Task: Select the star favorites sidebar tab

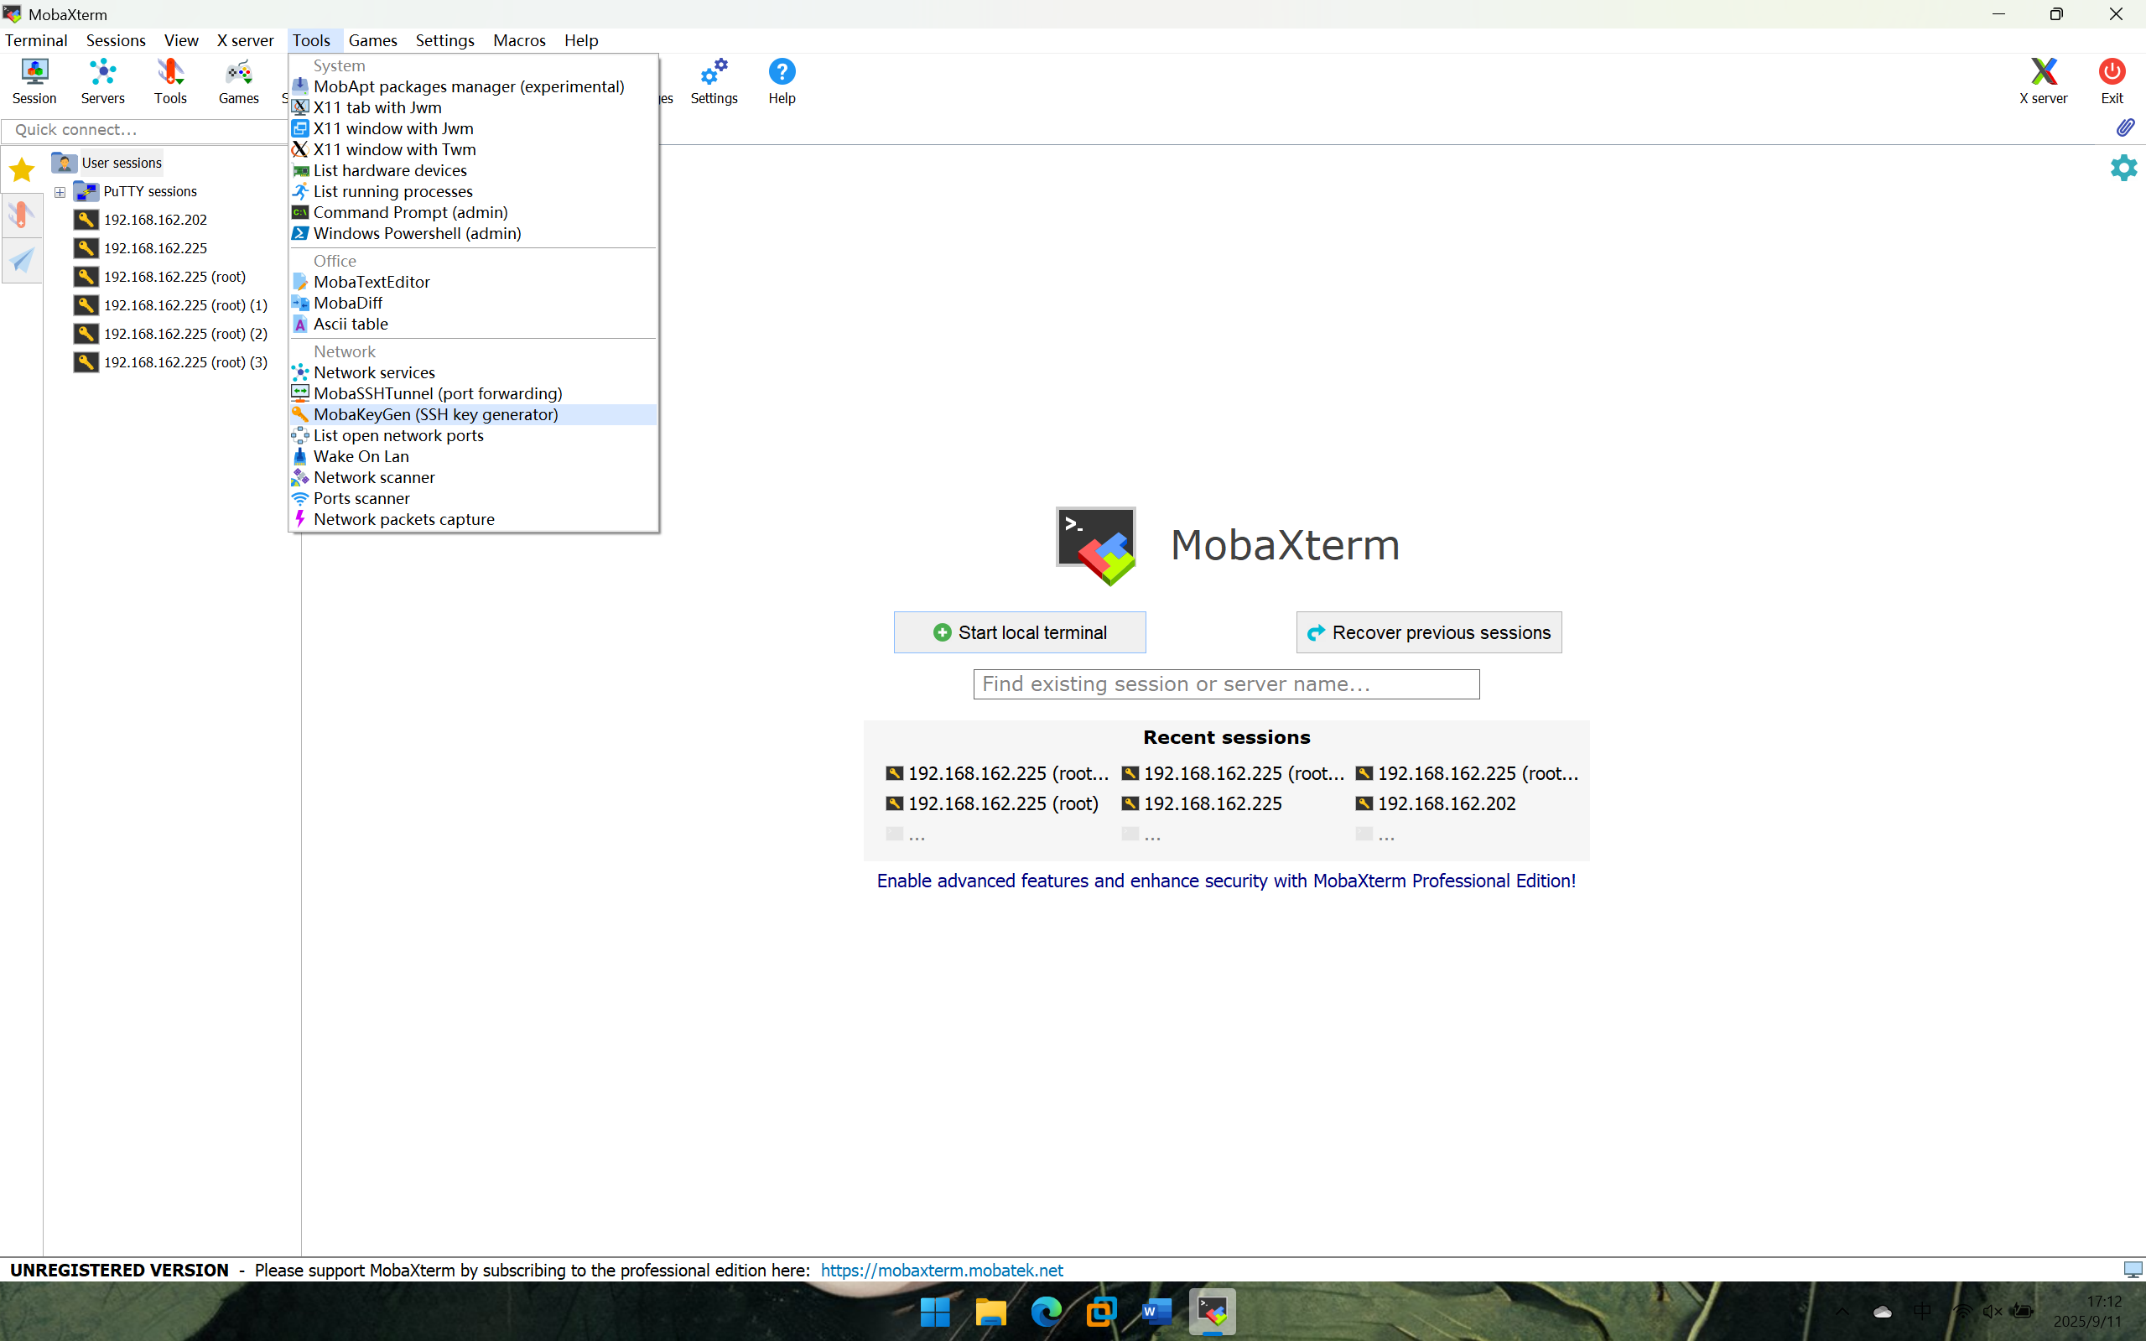Action: (21, 169)
